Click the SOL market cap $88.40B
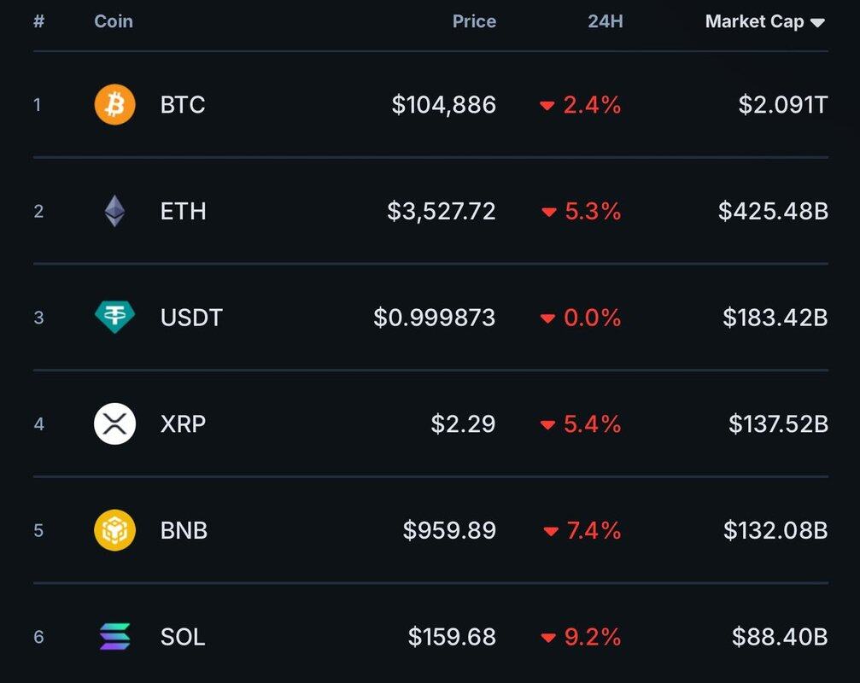Viewport: 860px width, 683px height. 780,637
